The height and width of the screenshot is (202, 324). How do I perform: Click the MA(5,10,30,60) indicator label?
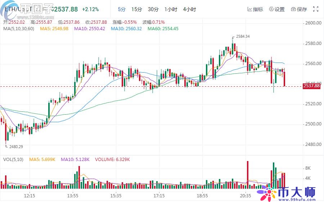point(19,28)
